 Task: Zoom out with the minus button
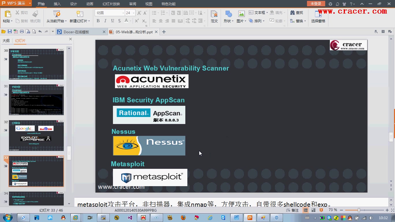[342, 210]
